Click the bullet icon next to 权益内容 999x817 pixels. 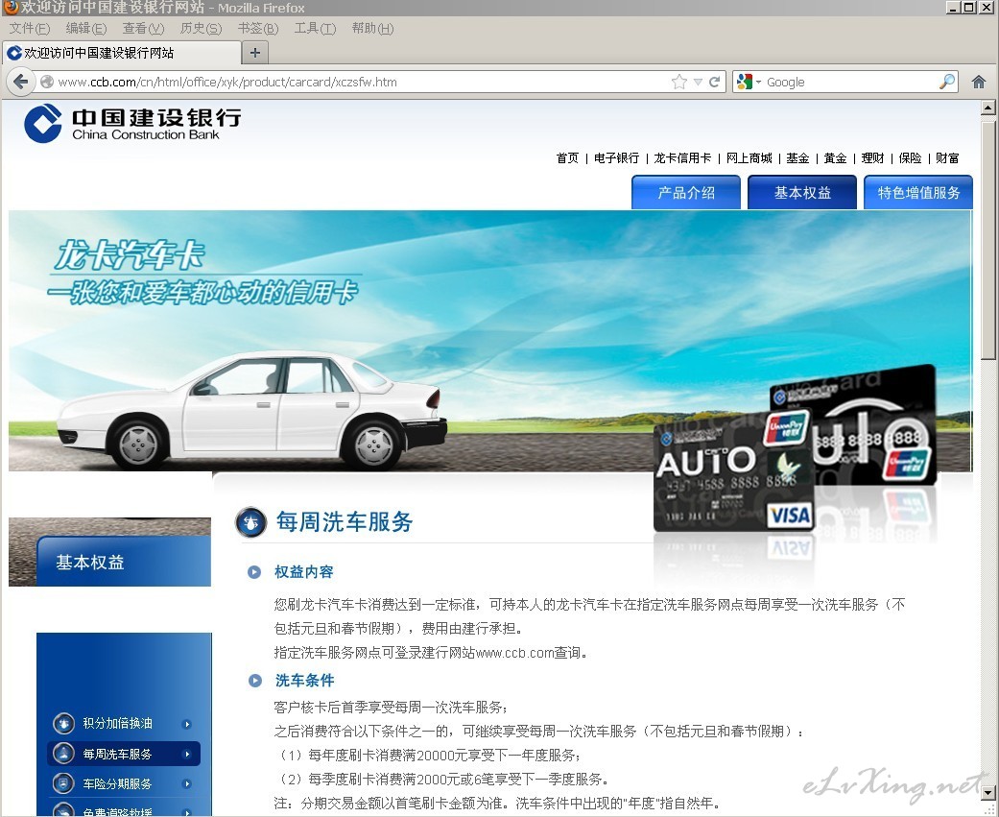(x=254, y=571)
